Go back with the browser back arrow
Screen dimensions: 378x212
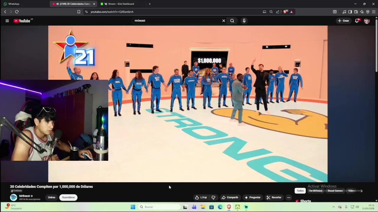[5, 12]
